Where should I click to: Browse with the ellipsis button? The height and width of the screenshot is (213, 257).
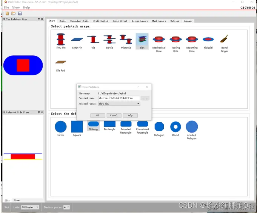pos(145,98)
